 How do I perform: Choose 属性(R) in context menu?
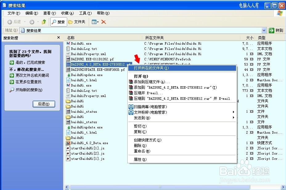[x=182, y=160]
